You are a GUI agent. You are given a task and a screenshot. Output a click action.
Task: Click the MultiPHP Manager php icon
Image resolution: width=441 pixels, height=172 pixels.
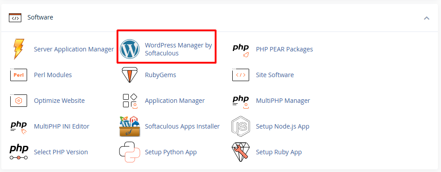[241, 102]
